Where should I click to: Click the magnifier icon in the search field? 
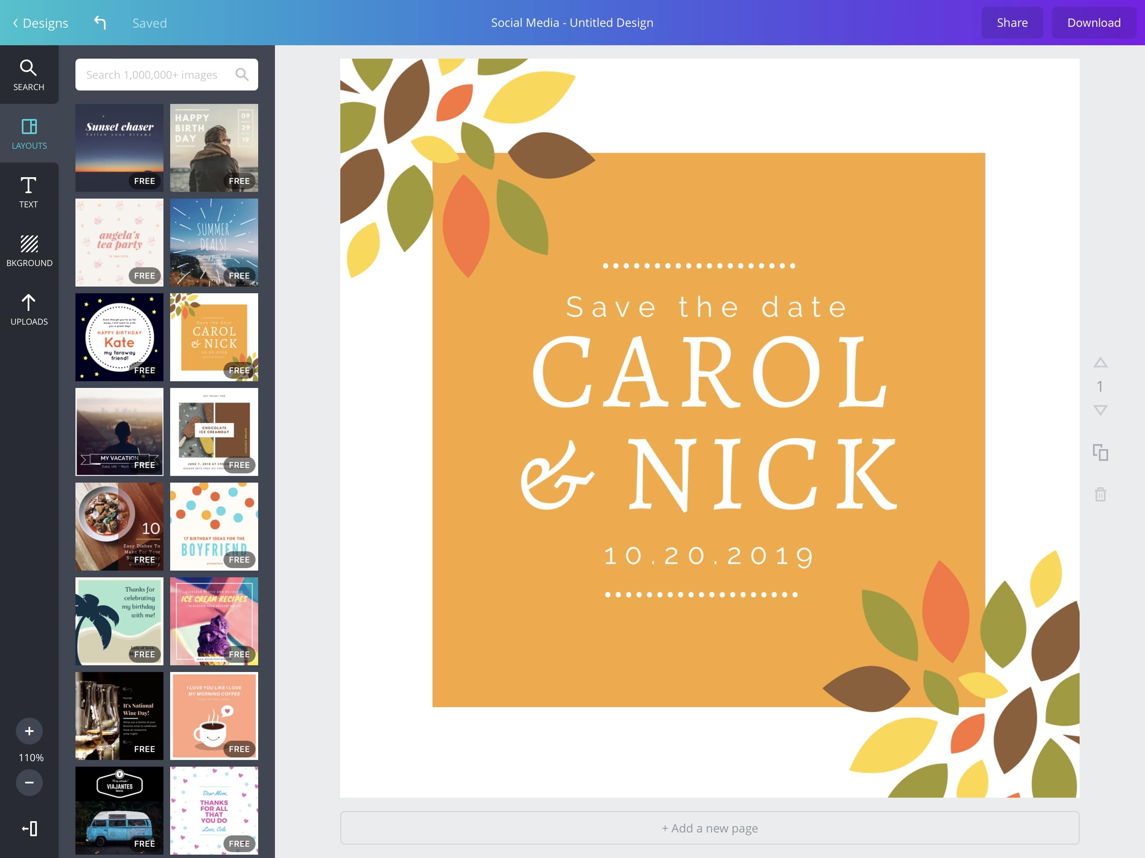243,75
